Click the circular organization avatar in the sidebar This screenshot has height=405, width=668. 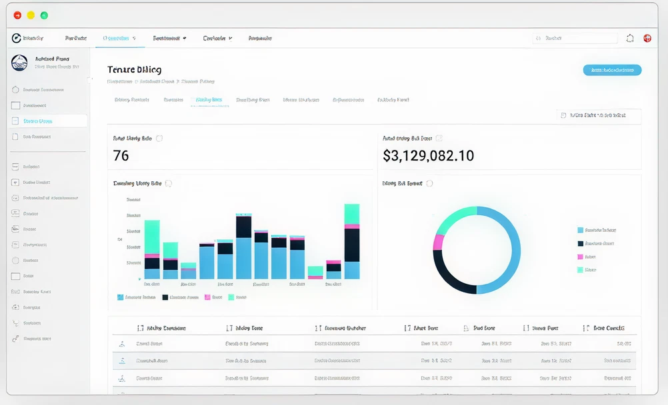click(19, 63)
